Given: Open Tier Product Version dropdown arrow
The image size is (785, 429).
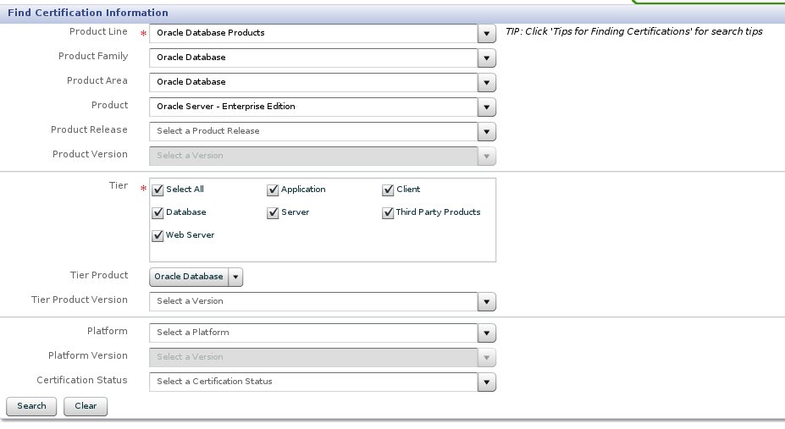Looking at the screenshot, I should tap(487, 302).
